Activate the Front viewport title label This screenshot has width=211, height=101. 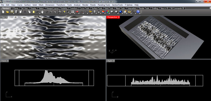click(4, 61)
